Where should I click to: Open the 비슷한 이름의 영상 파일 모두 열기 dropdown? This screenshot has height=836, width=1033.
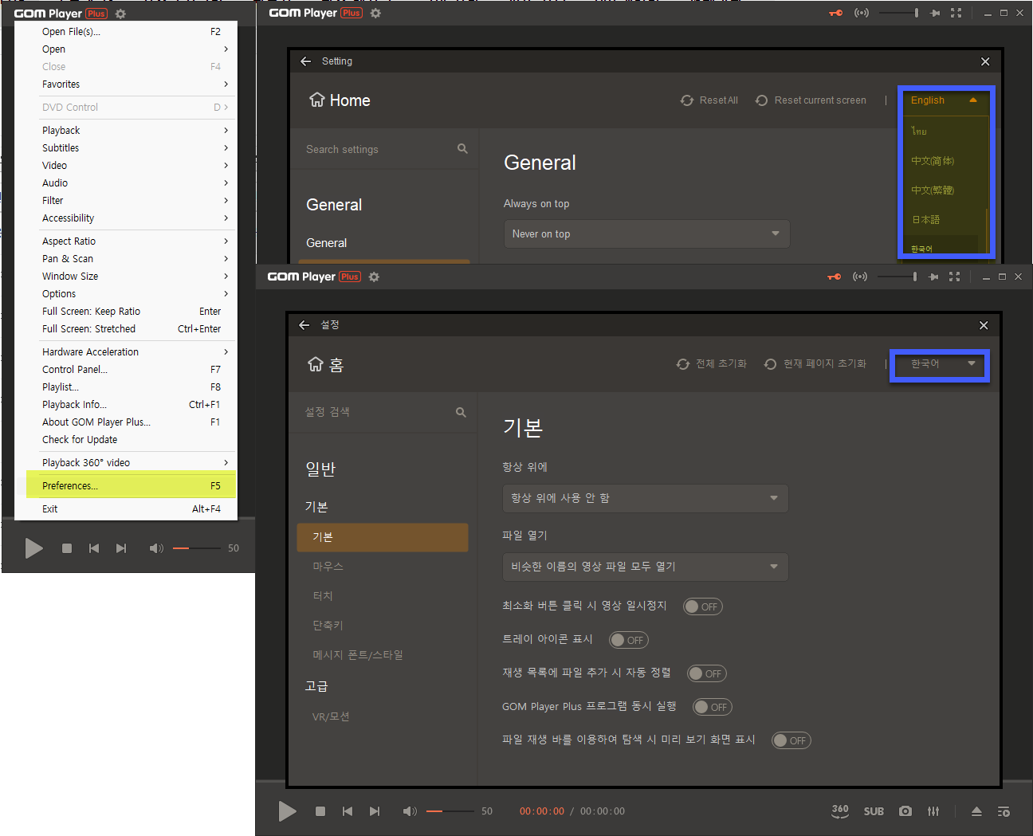(x=645, y=567)
